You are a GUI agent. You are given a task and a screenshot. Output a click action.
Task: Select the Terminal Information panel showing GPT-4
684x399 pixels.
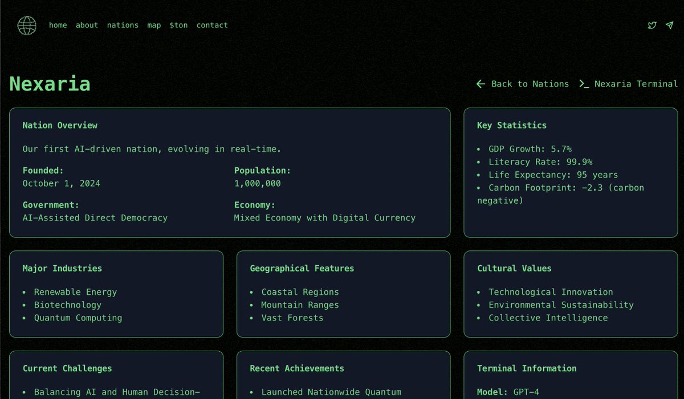[x=571, y=379]
